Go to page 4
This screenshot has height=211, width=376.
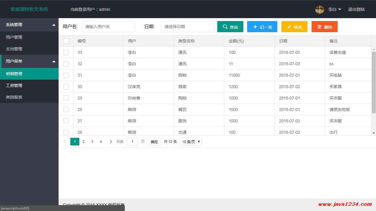pos(101,142)
